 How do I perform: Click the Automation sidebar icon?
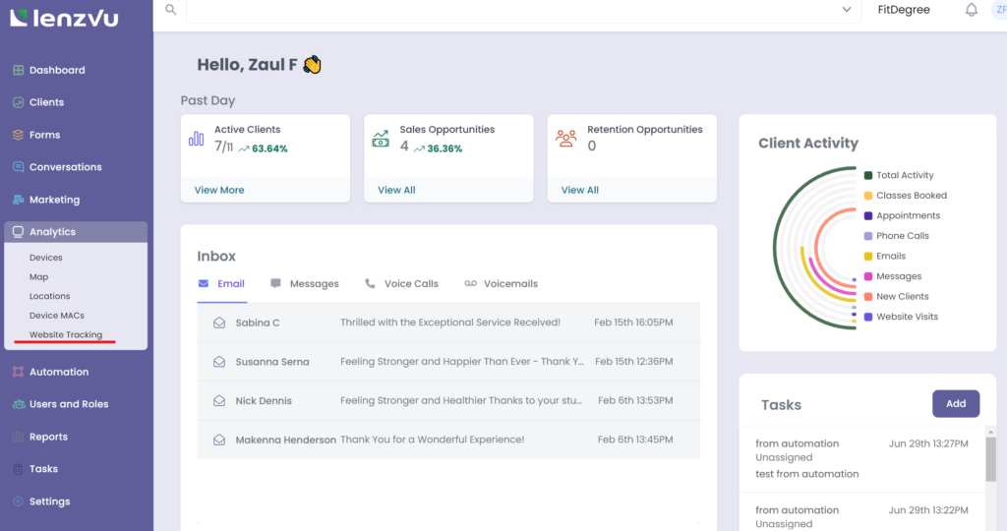coord(18,372)
